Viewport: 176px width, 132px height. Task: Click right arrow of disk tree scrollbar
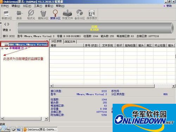46,119
